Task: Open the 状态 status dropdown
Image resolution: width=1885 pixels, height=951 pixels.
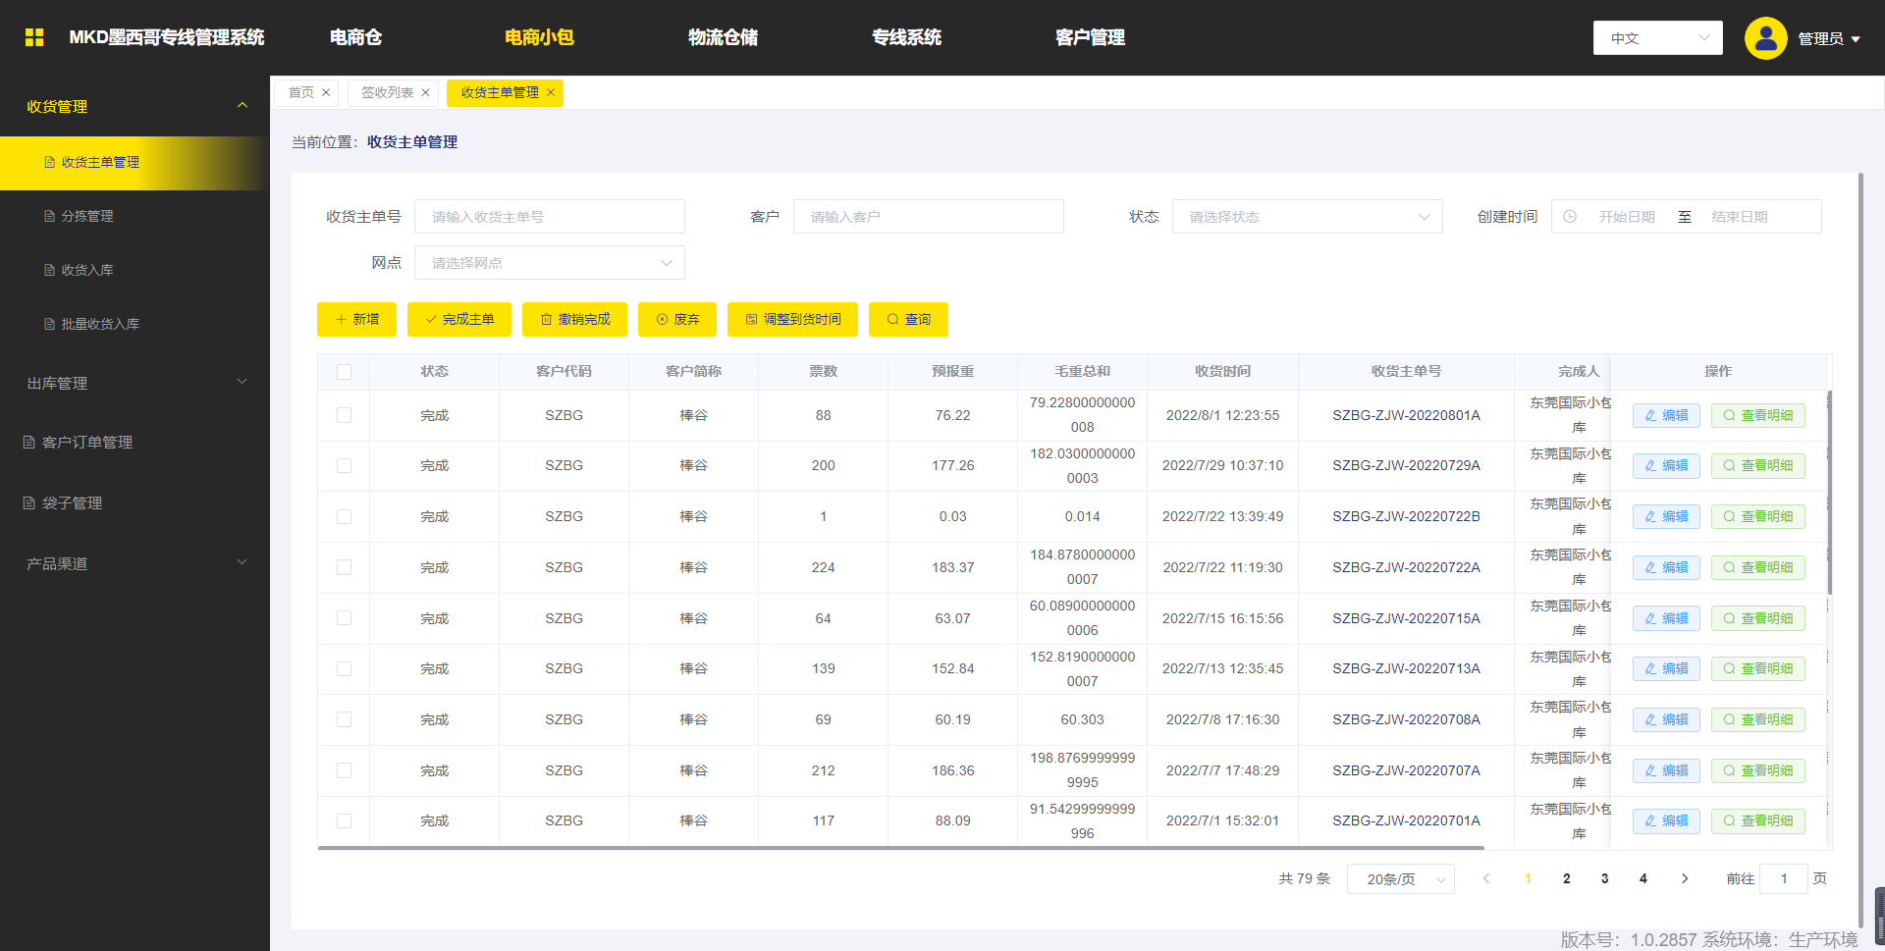Action: coord(1306,217)
